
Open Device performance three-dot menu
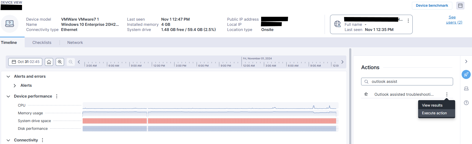[57, 96]
